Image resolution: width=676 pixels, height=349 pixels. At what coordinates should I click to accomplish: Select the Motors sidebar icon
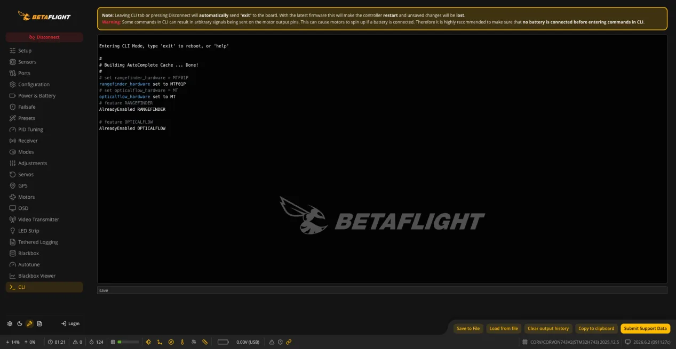[13, 197]
